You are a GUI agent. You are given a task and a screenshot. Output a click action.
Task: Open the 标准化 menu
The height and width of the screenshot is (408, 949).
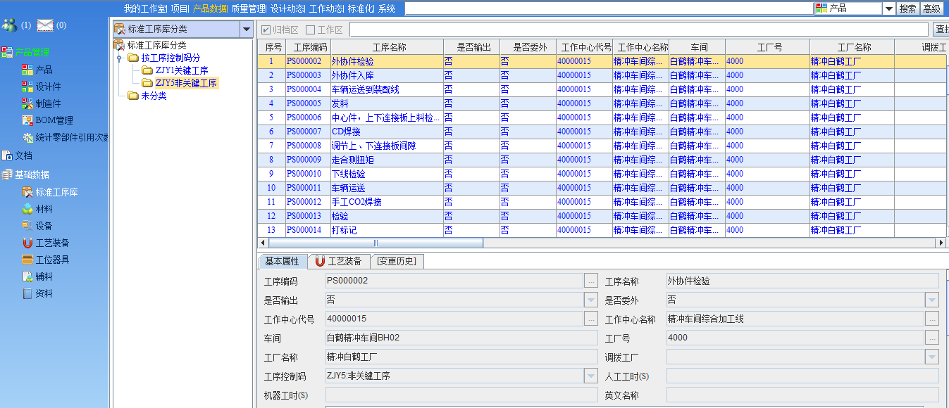point(361,8)
